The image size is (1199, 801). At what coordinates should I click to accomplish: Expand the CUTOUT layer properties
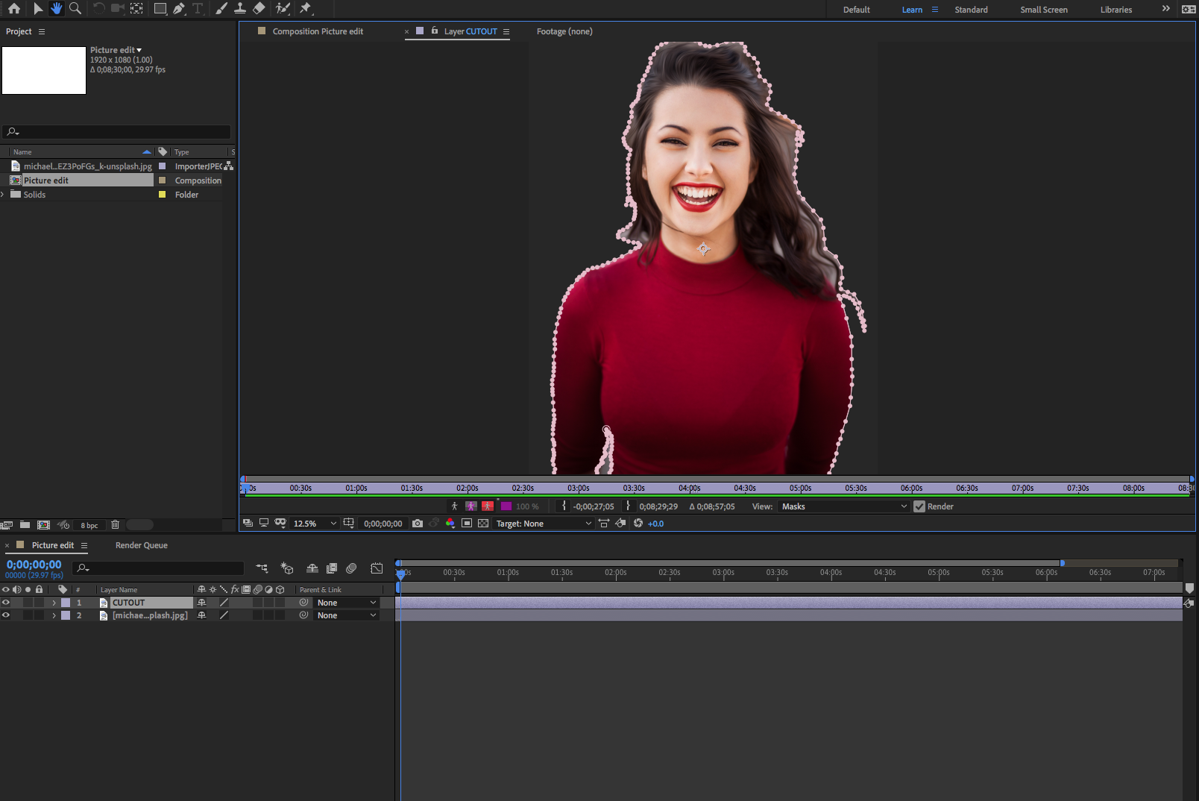tap(54, 603)
